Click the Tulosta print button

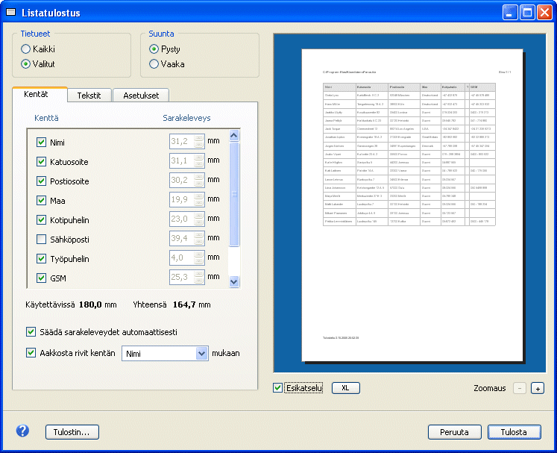pos(514,432)
